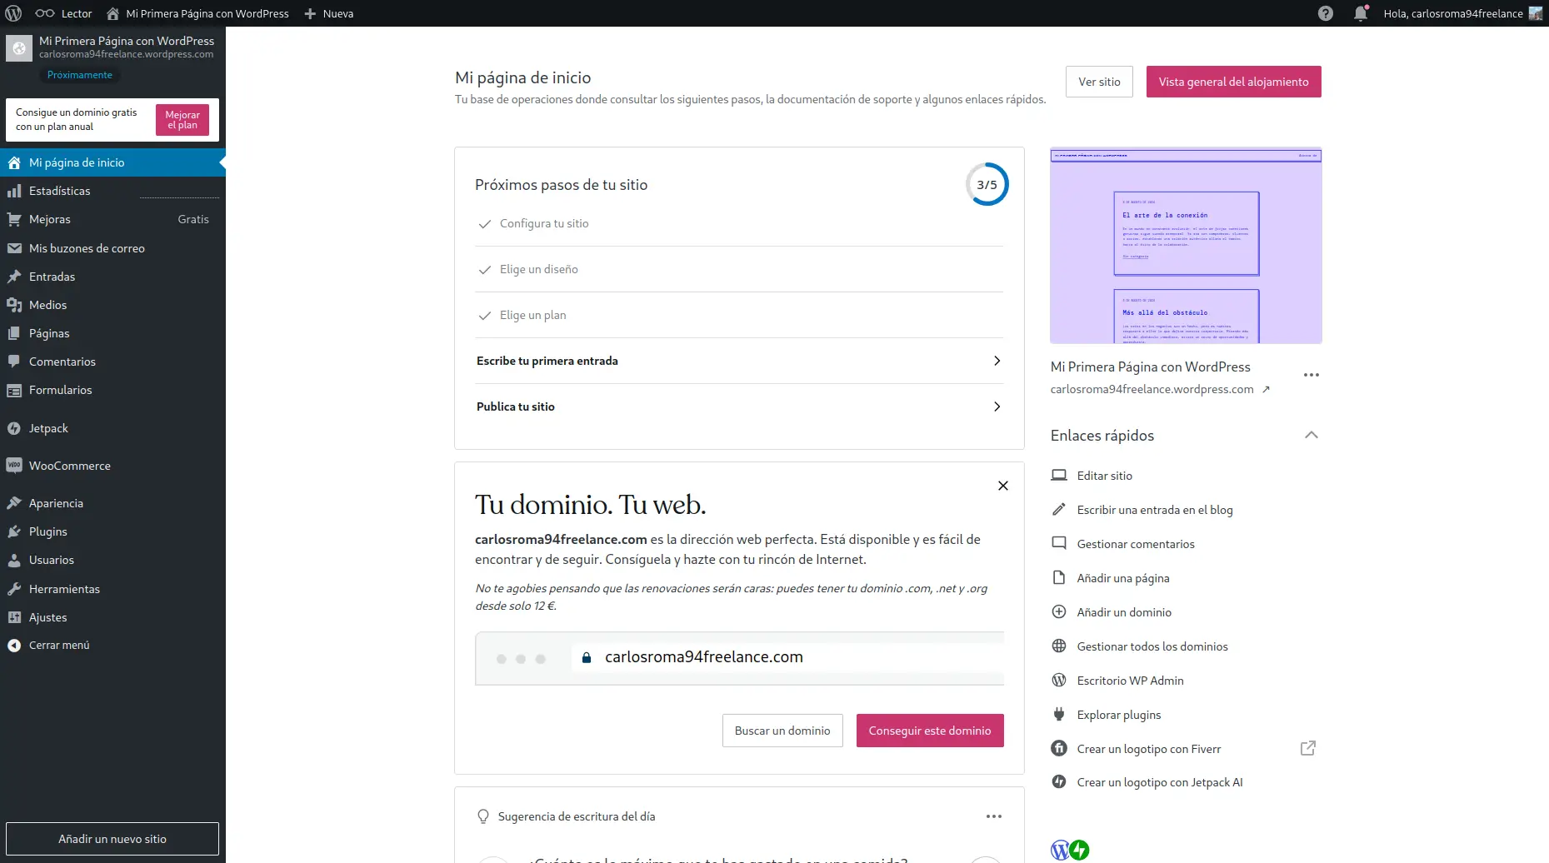The image size is (1549, 863).
Task: Collapse the Enlaces rápidos section
Action: pyautogui.click(x=1312, y=435)
